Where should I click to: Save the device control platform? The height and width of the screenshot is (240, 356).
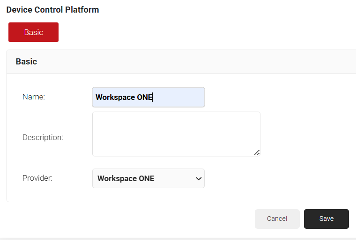[326, 219]
